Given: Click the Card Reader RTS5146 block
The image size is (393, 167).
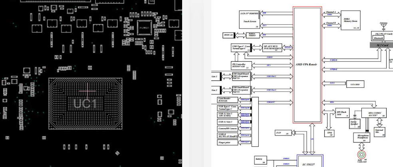Looking at the screenshot, I should (227, 100).
